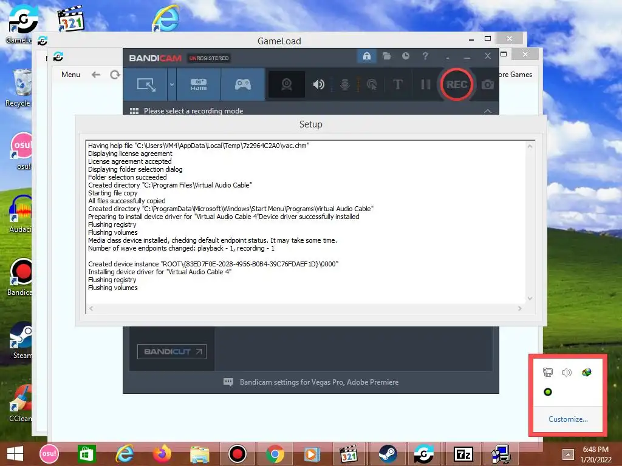The image size is (622, 466).
Task: Open Customize notification icons link
Action: 568,419
